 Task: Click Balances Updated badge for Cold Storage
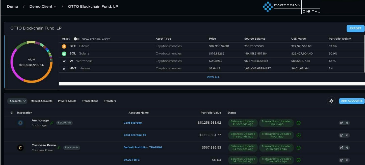(x=243, y=123)
